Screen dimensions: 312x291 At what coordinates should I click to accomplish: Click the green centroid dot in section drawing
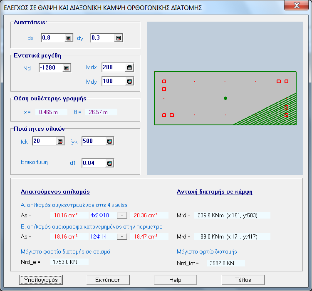225,98
